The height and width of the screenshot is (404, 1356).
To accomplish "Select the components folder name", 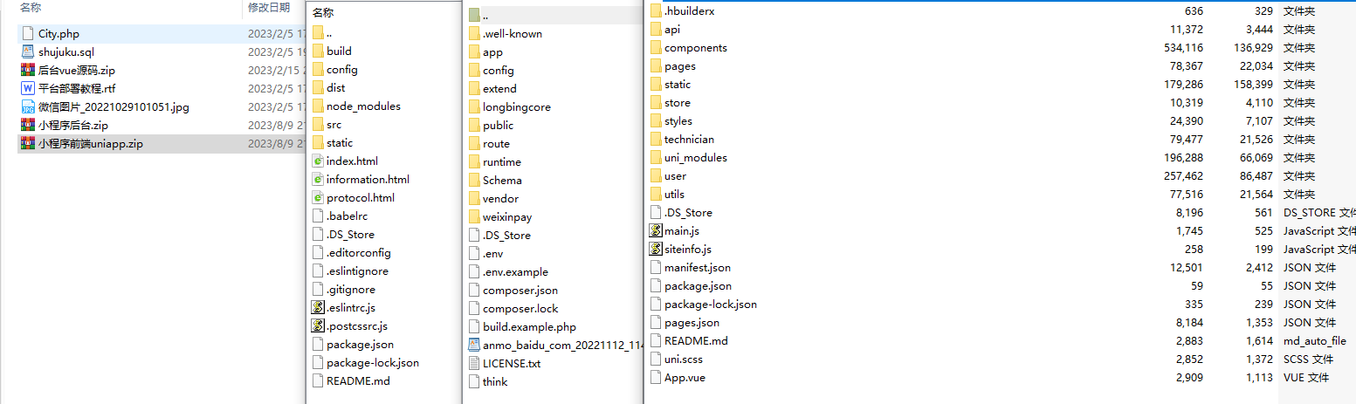I will point(696,48).
